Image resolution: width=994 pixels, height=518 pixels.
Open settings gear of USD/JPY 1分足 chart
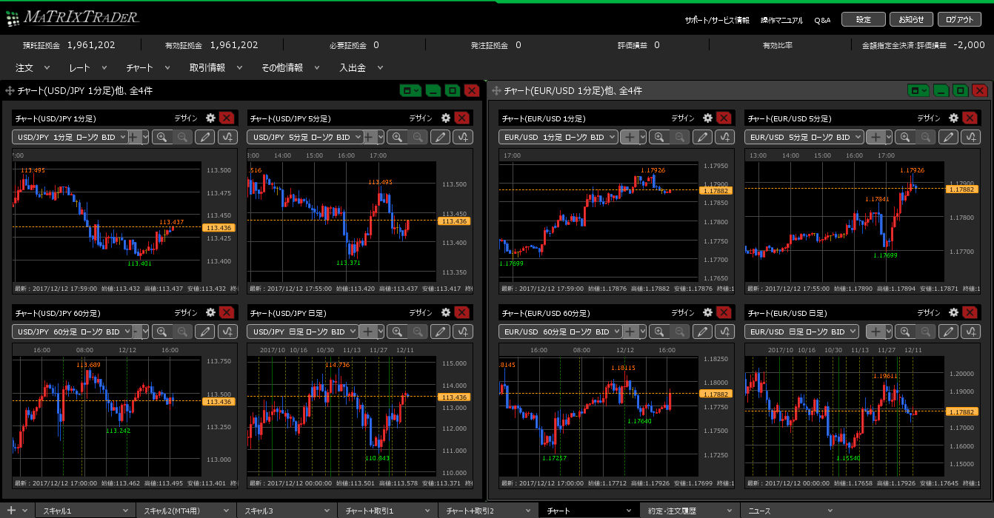[210, 118]
